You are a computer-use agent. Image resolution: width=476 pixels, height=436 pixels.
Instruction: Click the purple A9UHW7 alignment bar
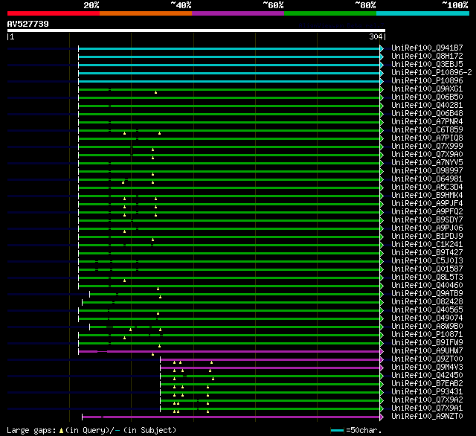tap(229, 352)
